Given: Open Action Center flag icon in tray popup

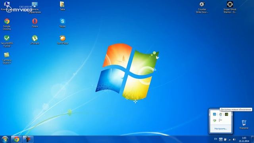Looking at the screenshot, I should tap(221, 120).
